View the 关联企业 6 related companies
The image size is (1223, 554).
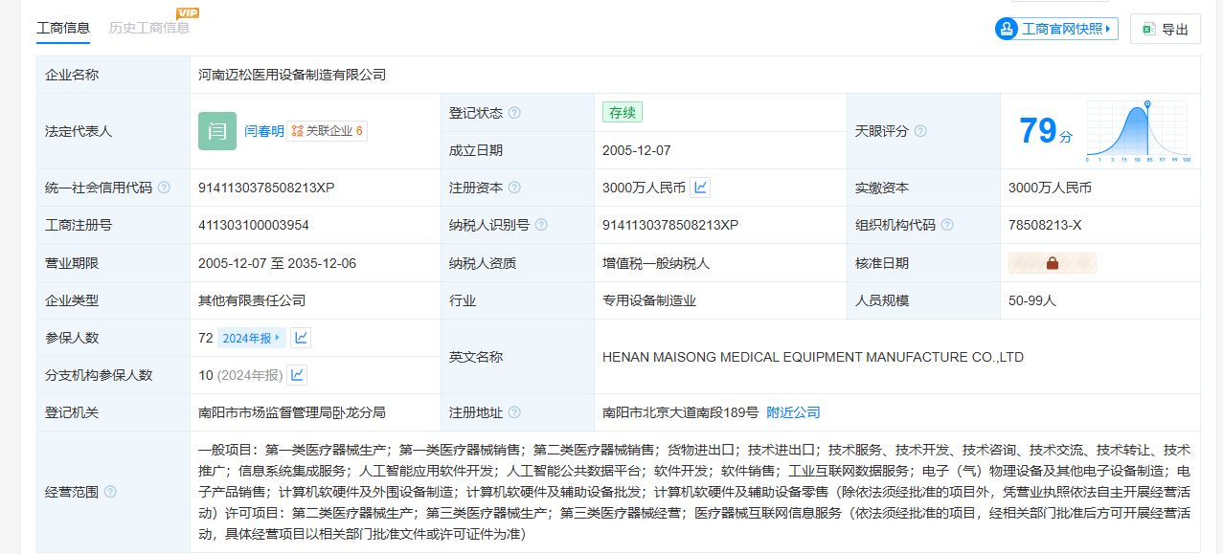pyautogui.click(x=328, y=131)
